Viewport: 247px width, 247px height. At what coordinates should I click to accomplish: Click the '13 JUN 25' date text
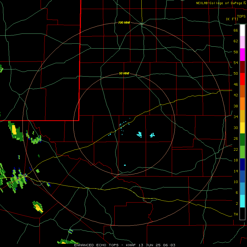coord(150,245)
